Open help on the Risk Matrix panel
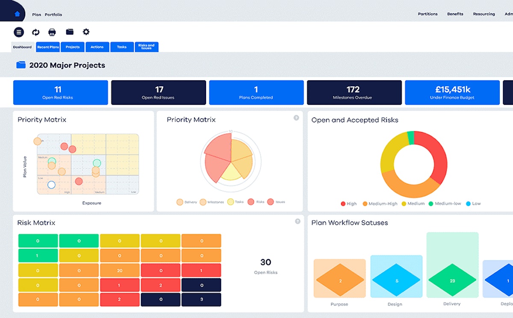513x318 pixels. point(298,221)
